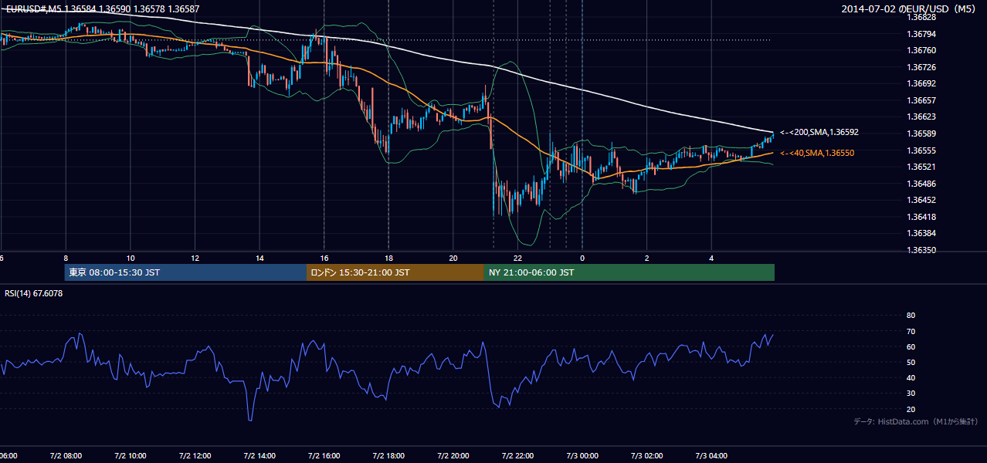Screen dimensions: 987x463
Task: Click RSI scale level 80
Action: [911, 316]
